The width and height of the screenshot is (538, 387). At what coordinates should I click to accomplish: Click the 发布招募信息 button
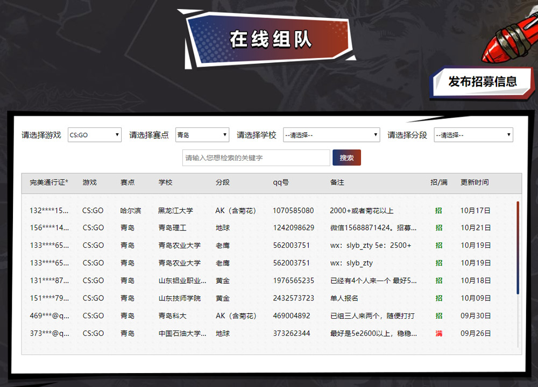[x=482, y=82]
